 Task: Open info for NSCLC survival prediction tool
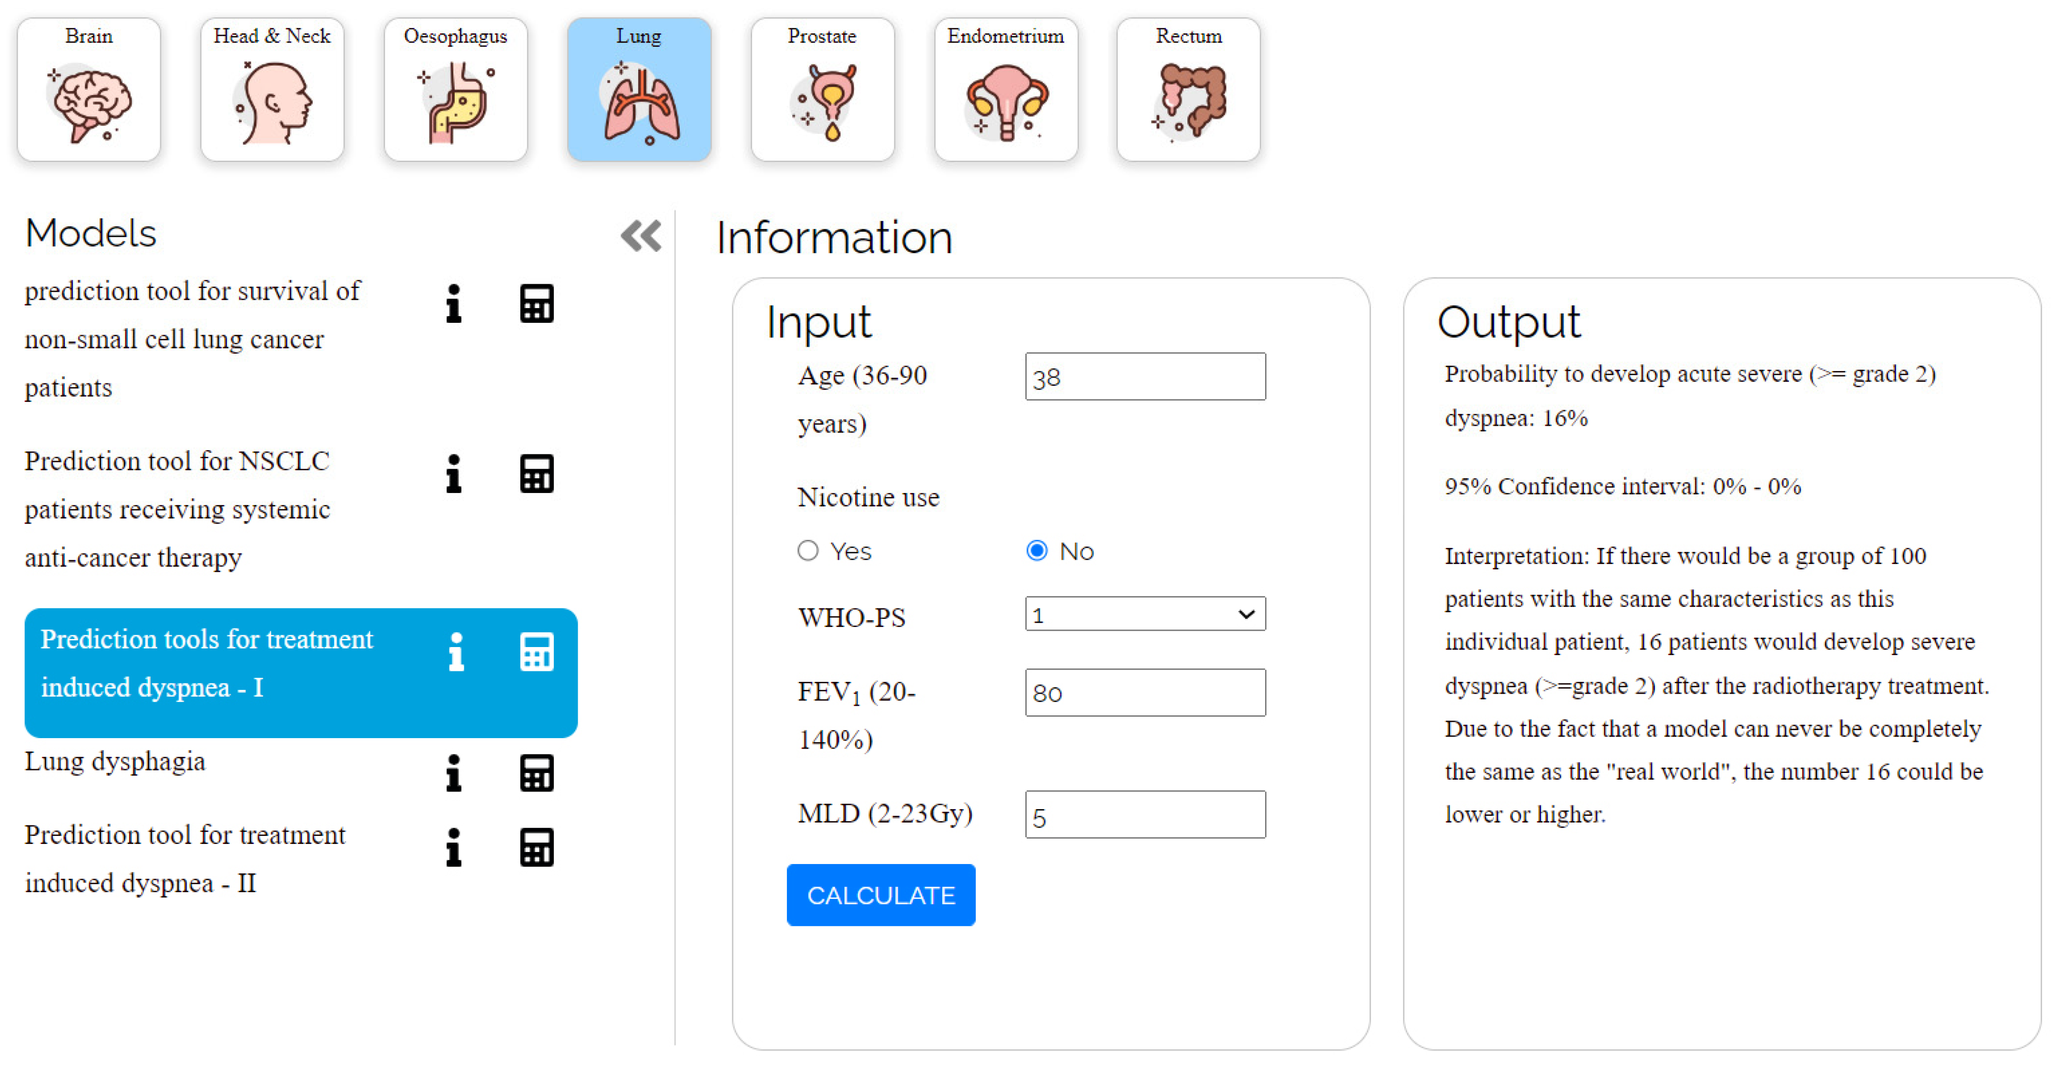(453, 304)
